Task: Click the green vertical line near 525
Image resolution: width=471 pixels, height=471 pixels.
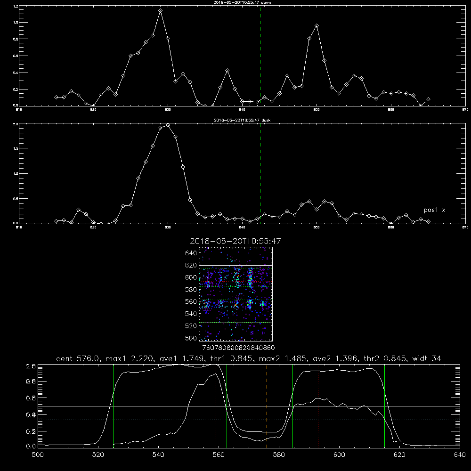Action: pos(114,406)
